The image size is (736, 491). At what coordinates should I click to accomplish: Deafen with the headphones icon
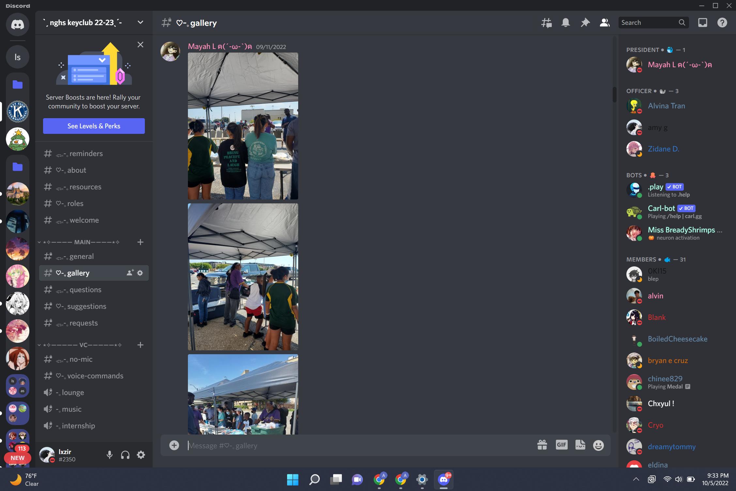click(125, 455)
